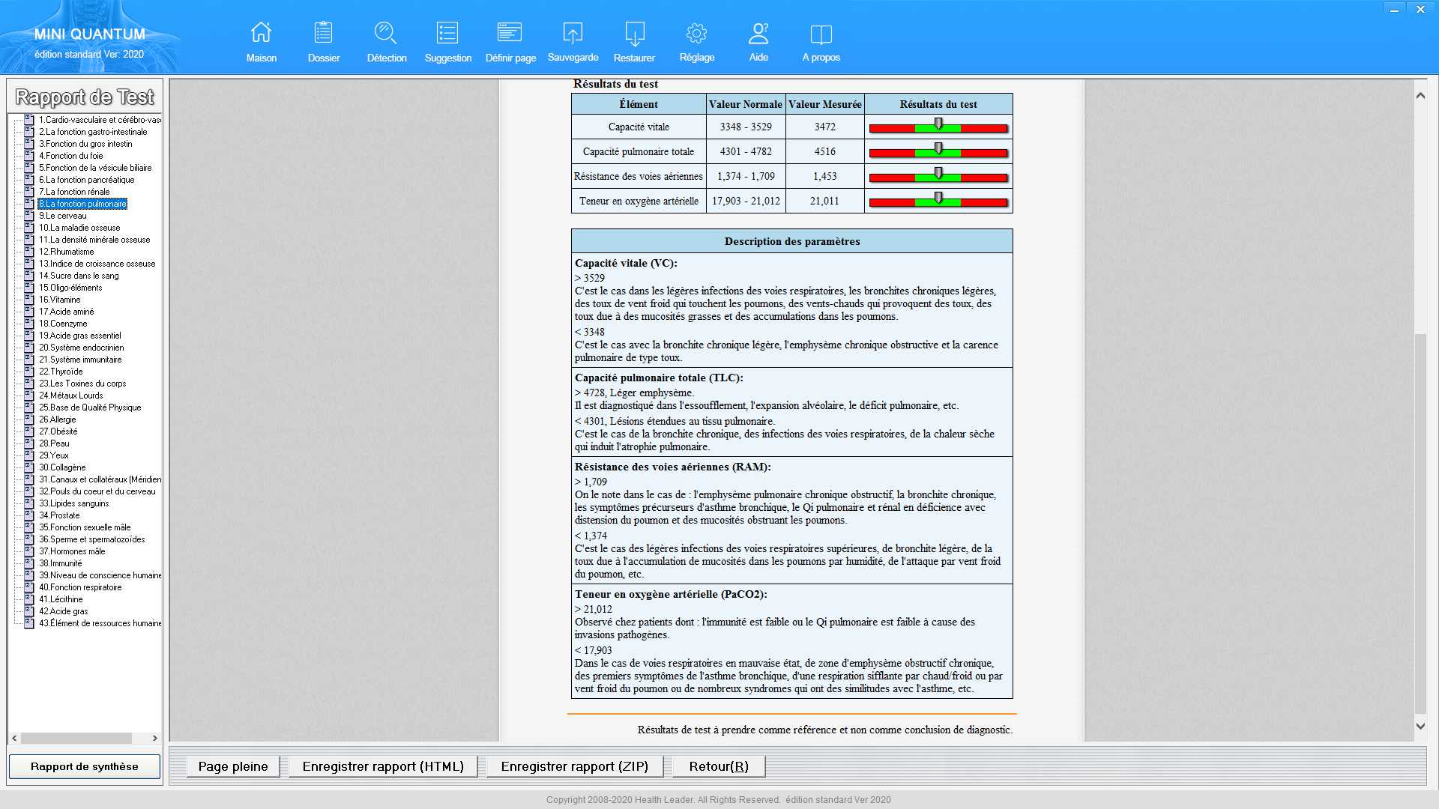Click the Retour(R) button

click(x=719, y=766)
